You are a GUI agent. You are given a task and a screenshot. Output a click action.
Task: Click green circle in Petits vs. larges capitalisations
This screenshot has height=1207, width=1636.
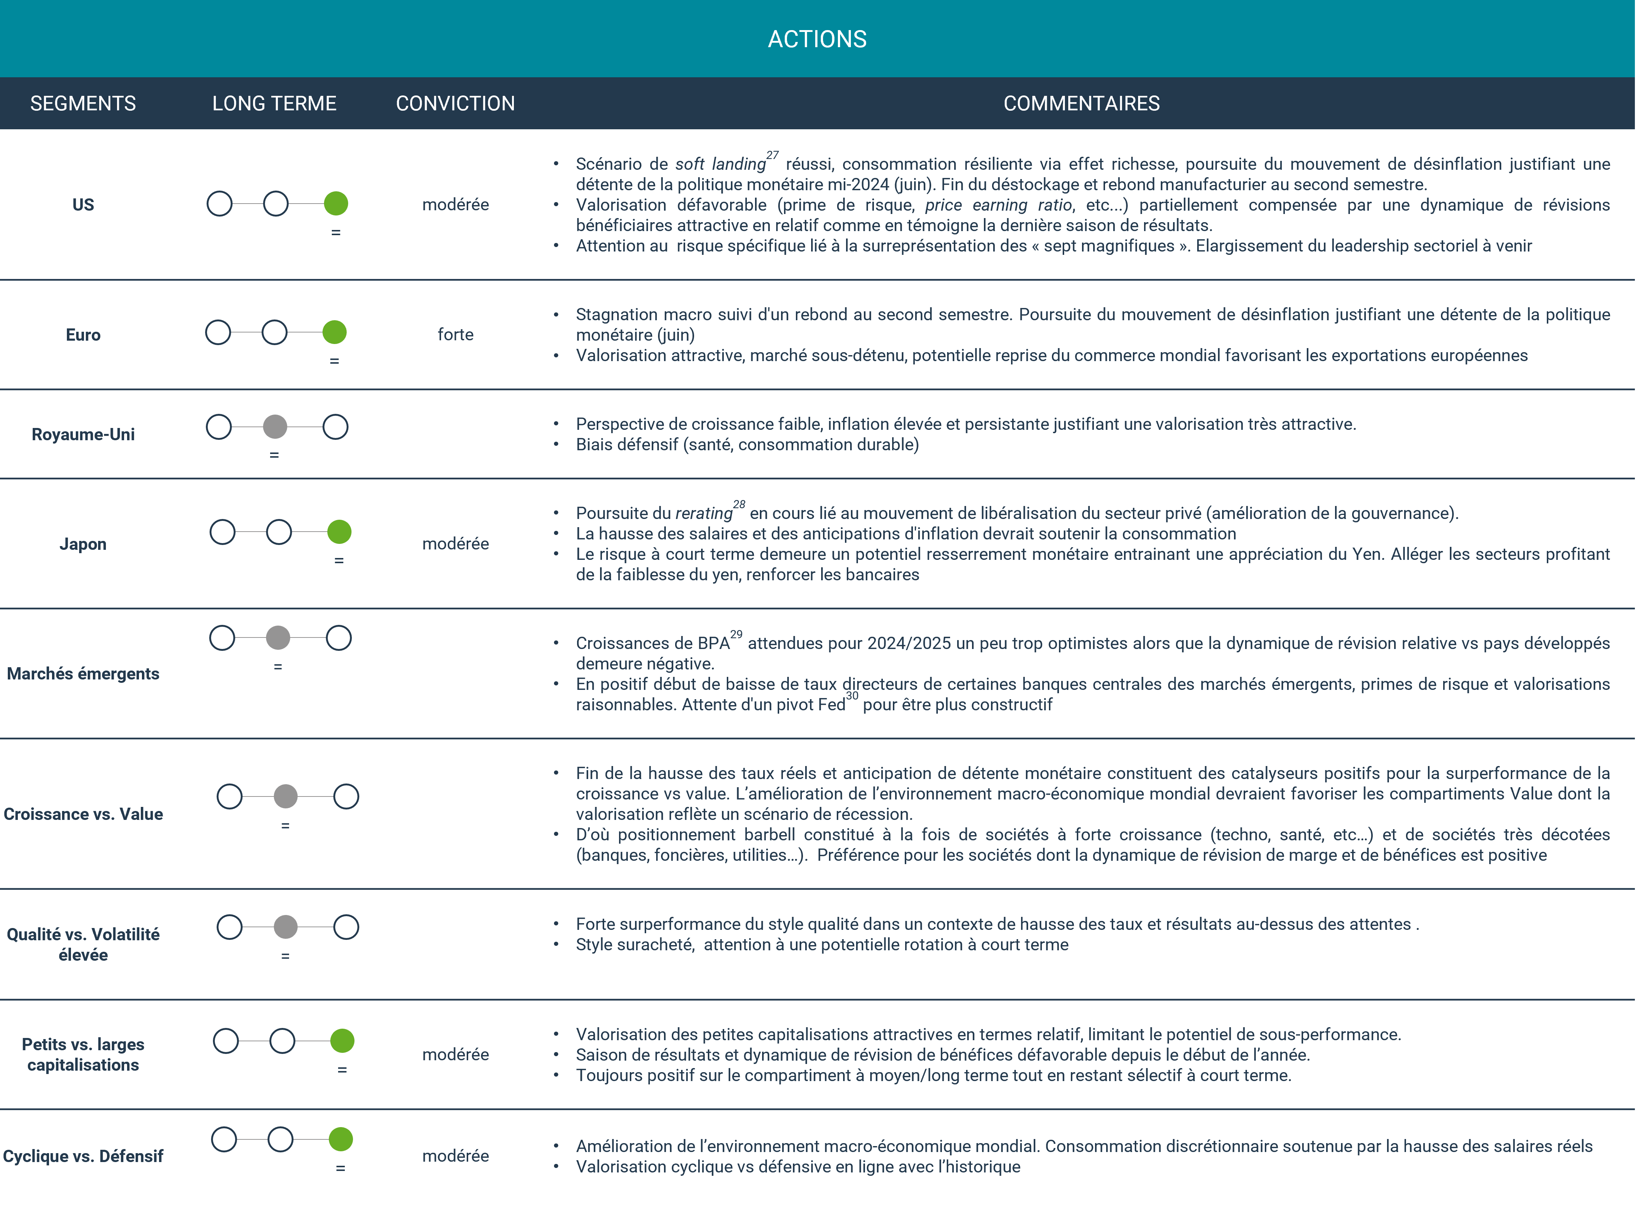[342, 1041]
